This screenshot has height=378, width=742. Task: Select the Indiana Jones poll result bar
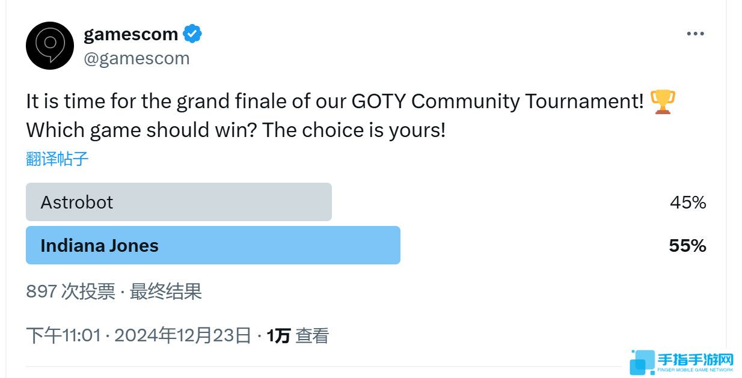213,245
